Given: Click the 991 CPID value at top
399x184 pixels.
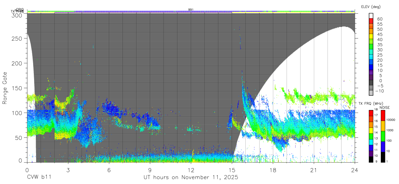Looking at the screenshot, I should pyautogui.click(x=191, y=10).
